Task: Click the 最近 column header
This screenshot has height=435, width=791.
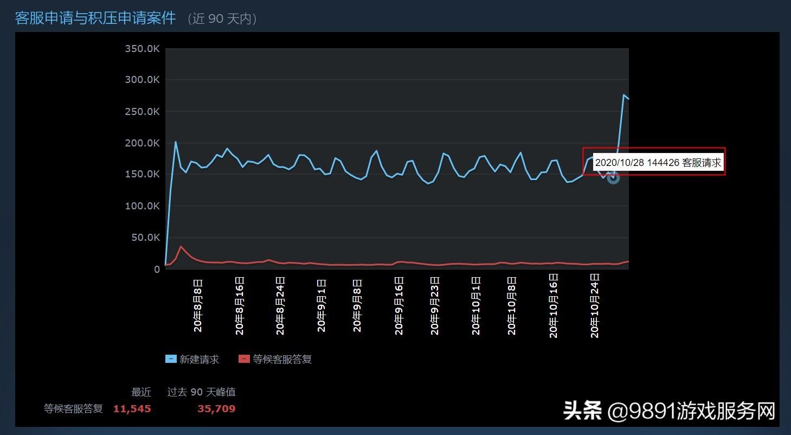Action: click(142, 392)
